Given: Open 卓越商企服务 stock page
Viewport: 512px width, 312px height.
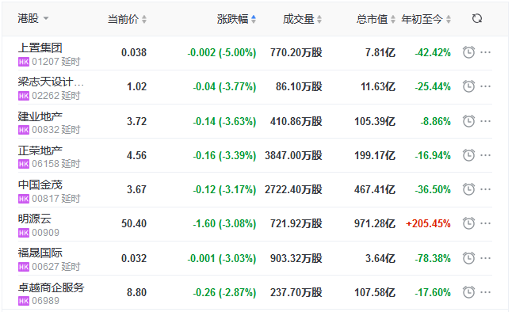Looking at the screenshot, I should point(51,287).
